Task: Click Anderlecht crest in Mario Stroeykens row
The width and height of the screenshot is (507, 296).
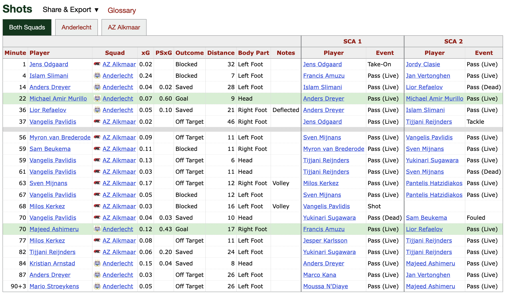Action: click(97, 286)
